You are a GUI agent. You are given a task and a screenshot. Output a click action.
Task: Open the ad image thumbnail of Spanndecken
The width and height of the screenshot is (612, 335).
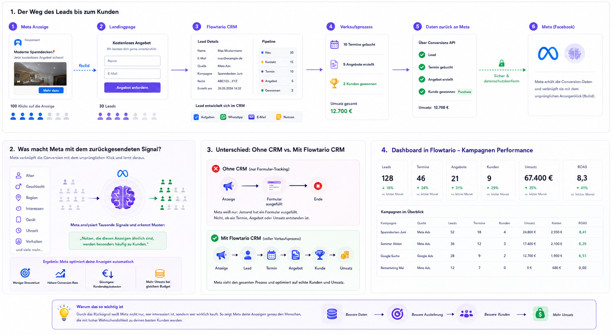pyautogui.click(x=40, y=74)
